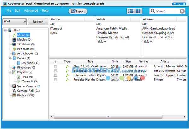Check the box for Ecological Algorithm track
Screen dimensions: 189x129
click(55, 71)
